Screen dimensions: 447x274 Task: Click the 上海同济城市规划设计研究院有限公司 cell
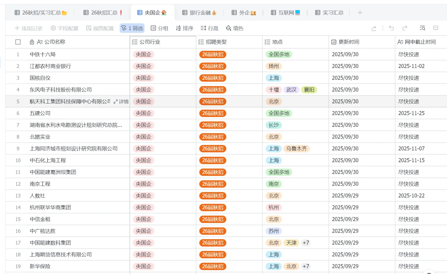tap(79, 149)
